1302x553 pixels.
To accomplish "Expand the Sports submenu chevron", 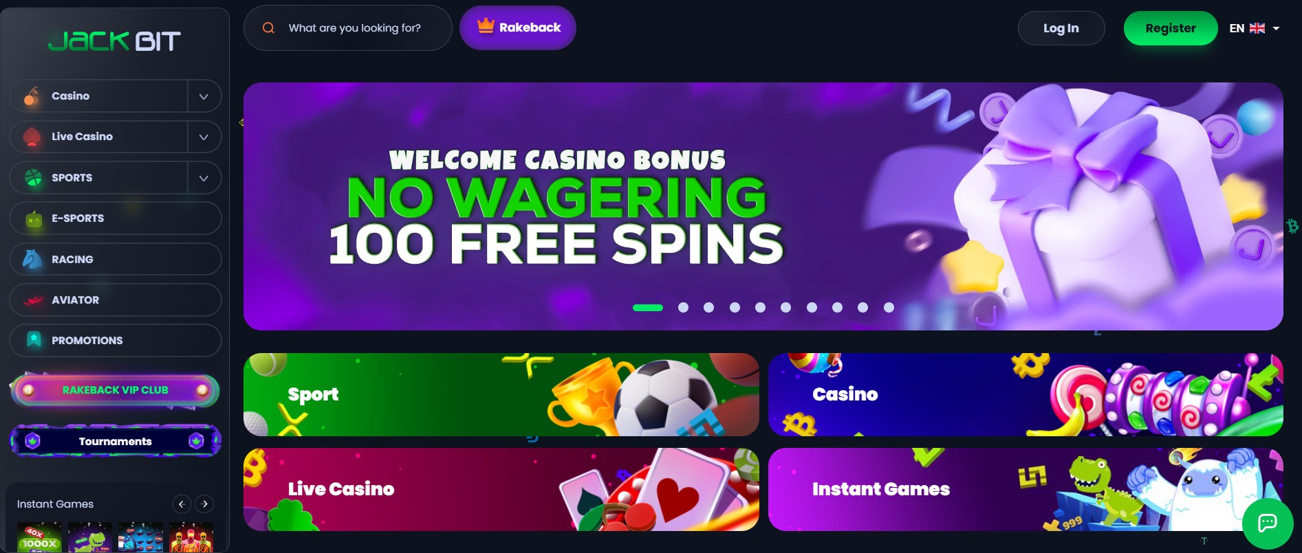I will click(x=204, y=178).
